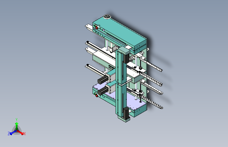Image resolution: width=228 pixels, height=147 pixels.
Task: Select the circular vent on top of the housing
Action: click(x=107, y=16)
